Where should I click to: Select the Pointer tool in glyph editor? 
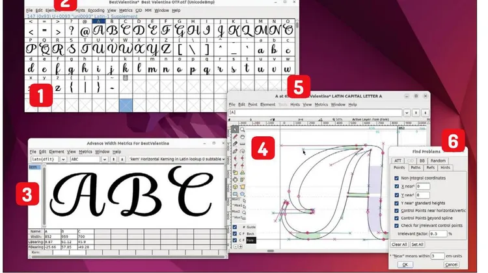235,130
